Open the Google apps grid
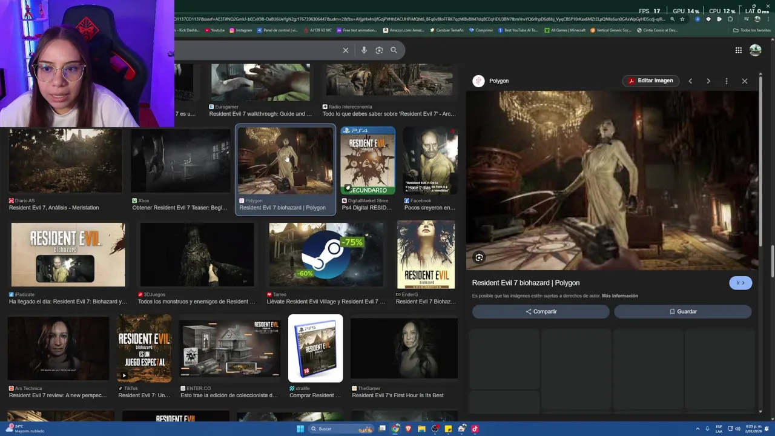 pos(739,50)
